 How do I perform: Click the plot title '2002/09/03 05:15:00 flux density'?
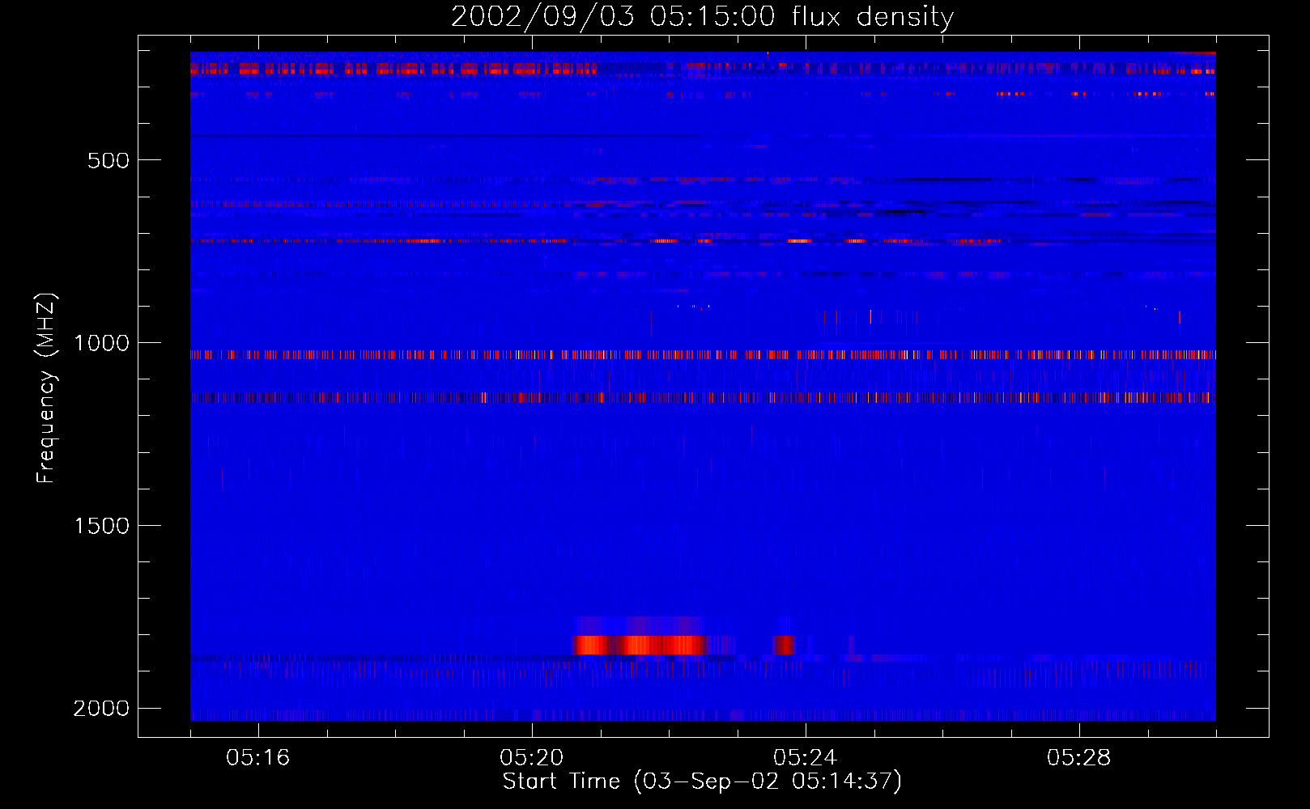pyautogui.click(x=702, y=16)
